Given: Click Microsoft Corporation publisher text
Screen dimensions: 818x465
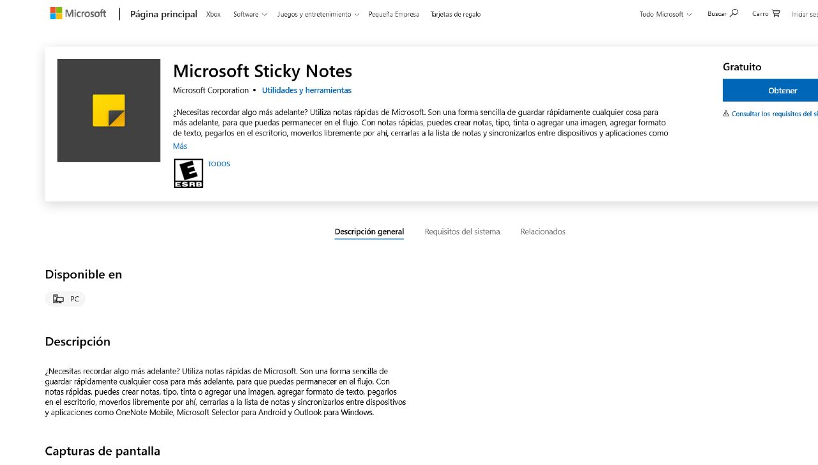Looking at the screenshot, I should [211, 90].
